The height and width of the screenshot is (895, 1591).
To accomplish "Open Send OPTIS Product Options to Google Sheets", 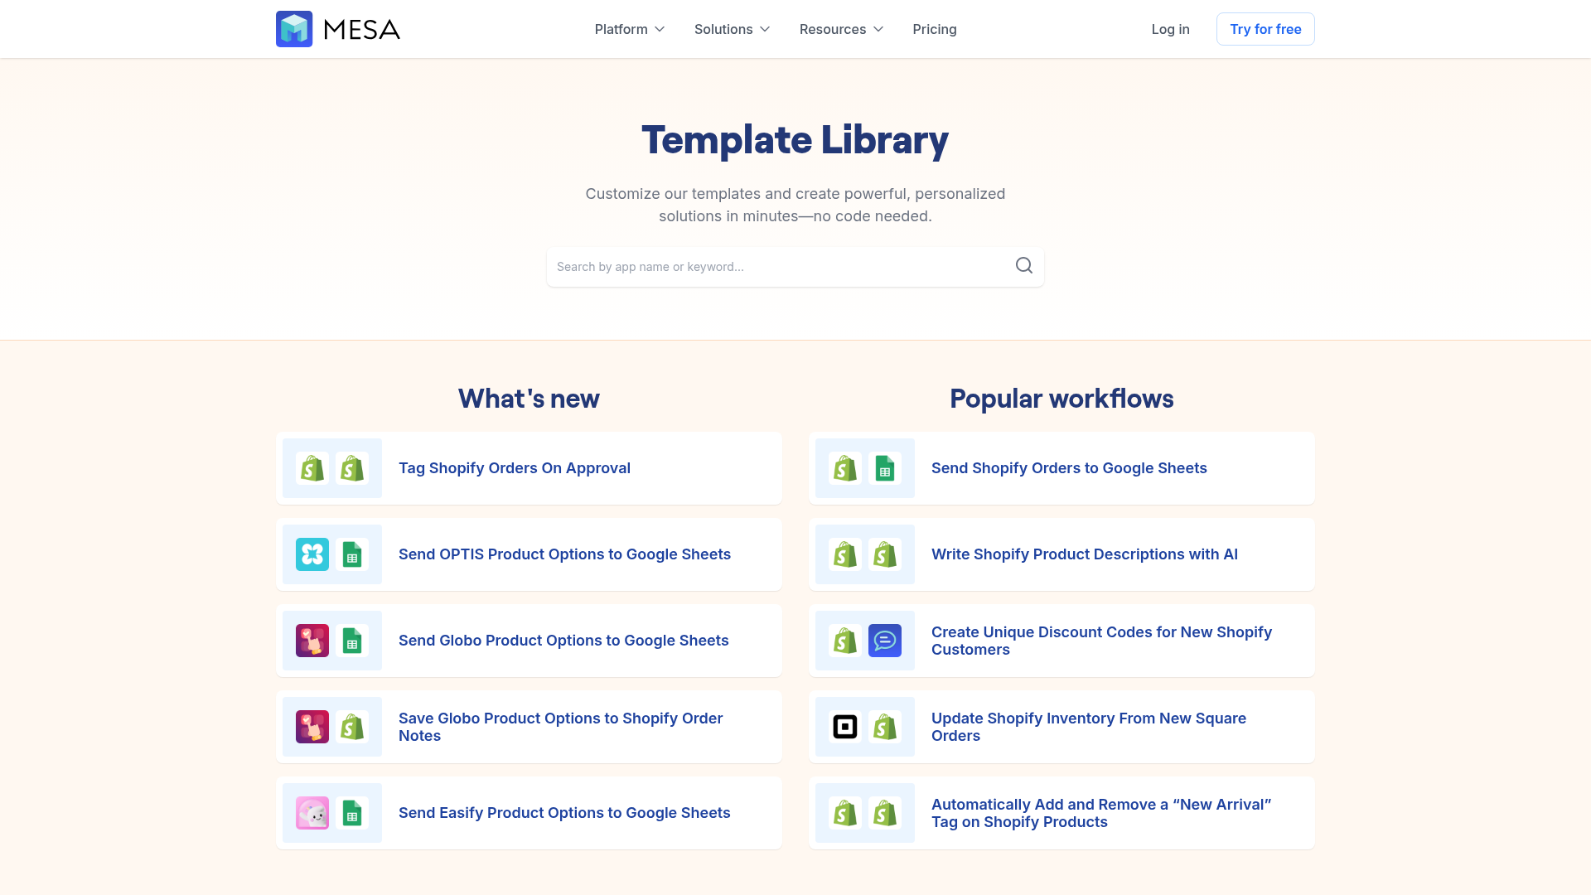I will click(x=529, y=554).
